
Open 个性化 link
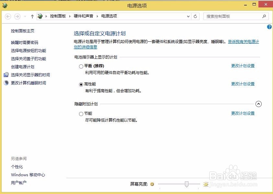tap(17, 167)
